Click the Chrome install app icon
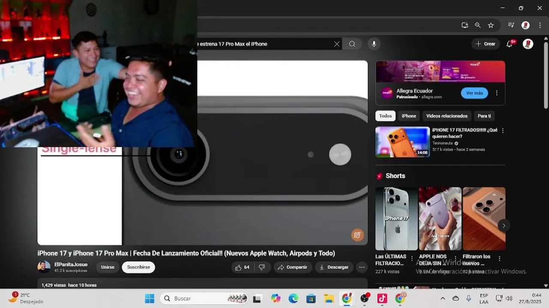 pos(465,25)
